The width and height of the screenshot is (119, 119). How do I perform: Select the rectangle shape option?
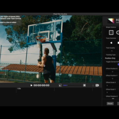pos(111,33)
